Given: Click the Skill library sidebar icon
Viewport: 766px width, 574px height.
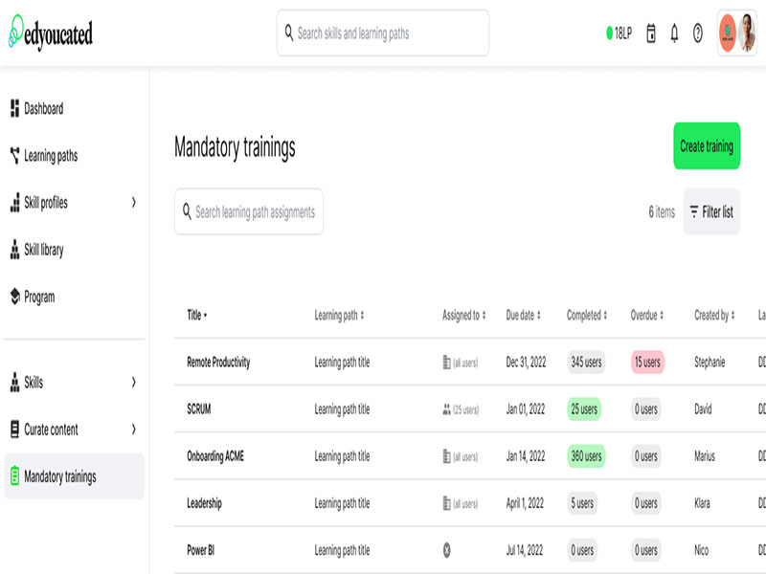Looking at the screenshot, I should tap(14, 250).
